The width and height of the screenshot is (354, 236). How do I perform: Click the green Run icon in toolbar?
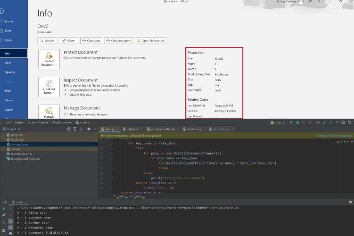pos(291,122)
